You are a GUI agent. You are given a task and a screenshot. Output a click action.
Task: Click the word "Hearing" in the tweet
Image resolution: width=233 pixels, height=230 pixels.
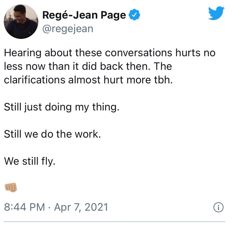(x=23, y=53)
